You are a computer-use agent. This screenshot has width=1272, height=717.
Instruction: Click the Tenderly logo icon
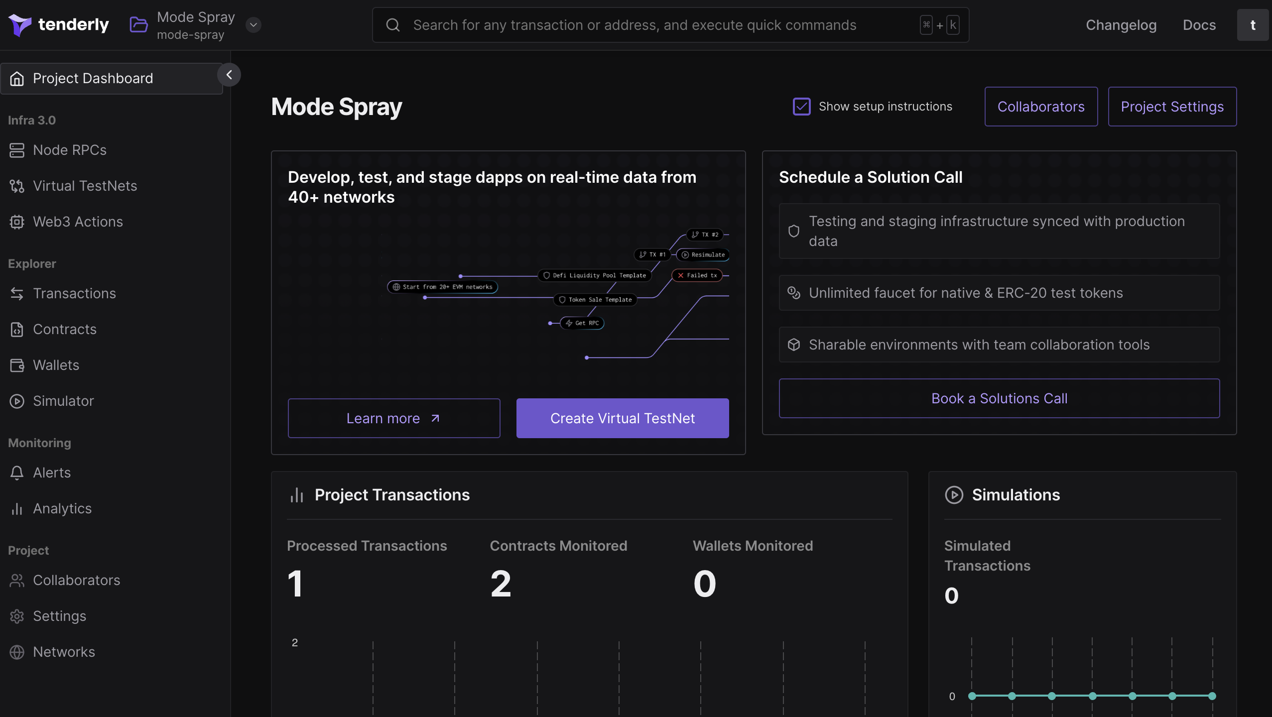pyautogui.click(x=20, y=24)
